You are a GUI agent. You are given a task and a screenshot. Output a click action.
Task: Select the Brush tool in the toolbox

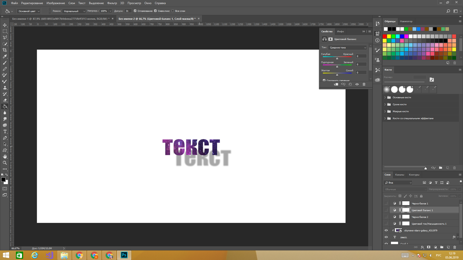[5, 63]
